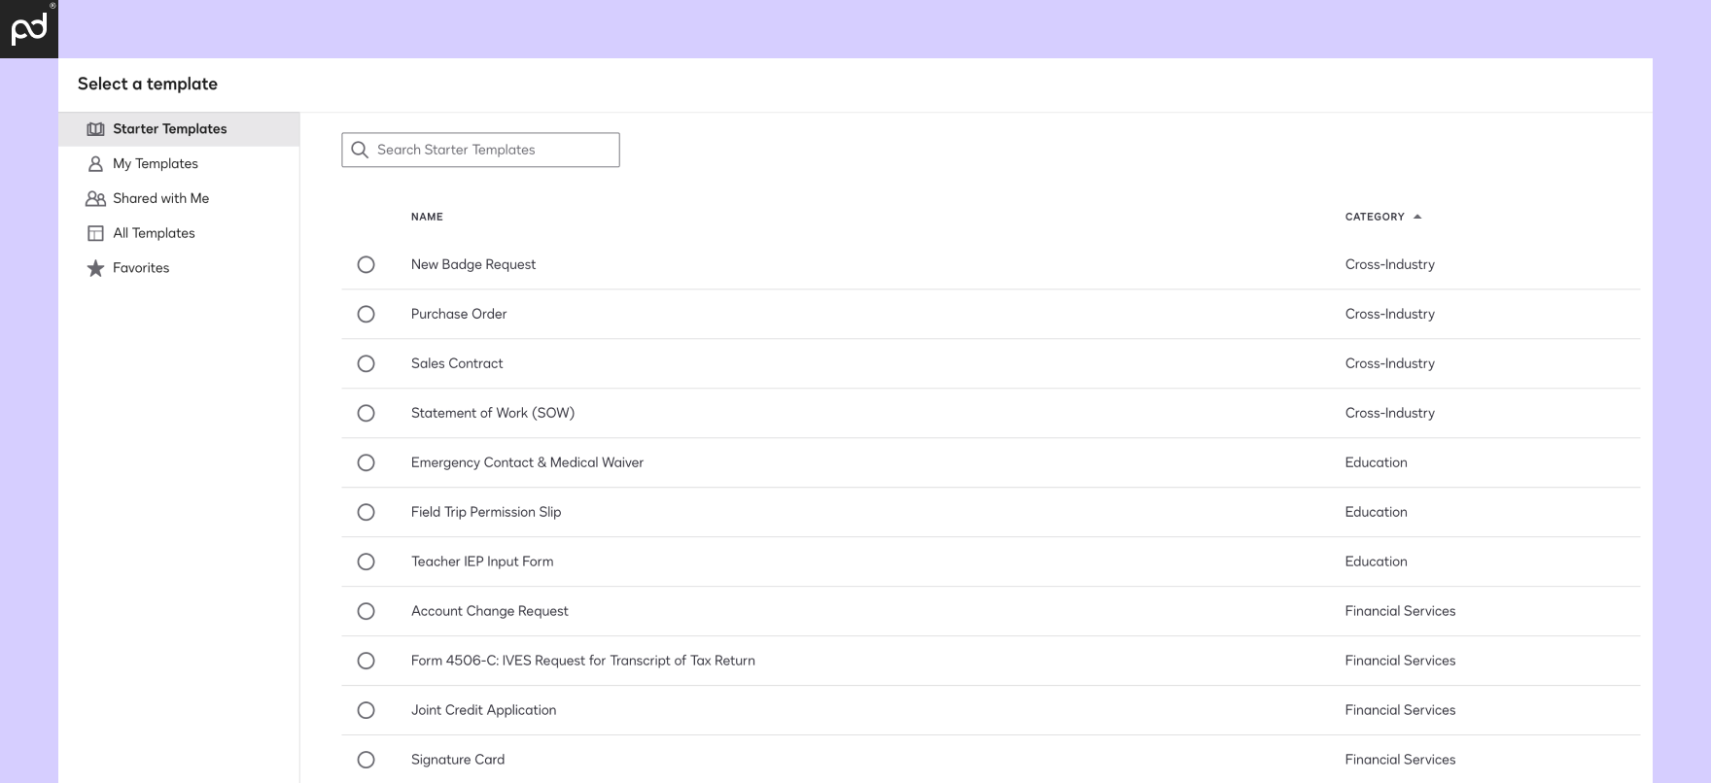Viewport: 1711px width, 783px height.
Task: Click Emergency Contact & Medical Waiver name
Action: [x=527, y=462]
